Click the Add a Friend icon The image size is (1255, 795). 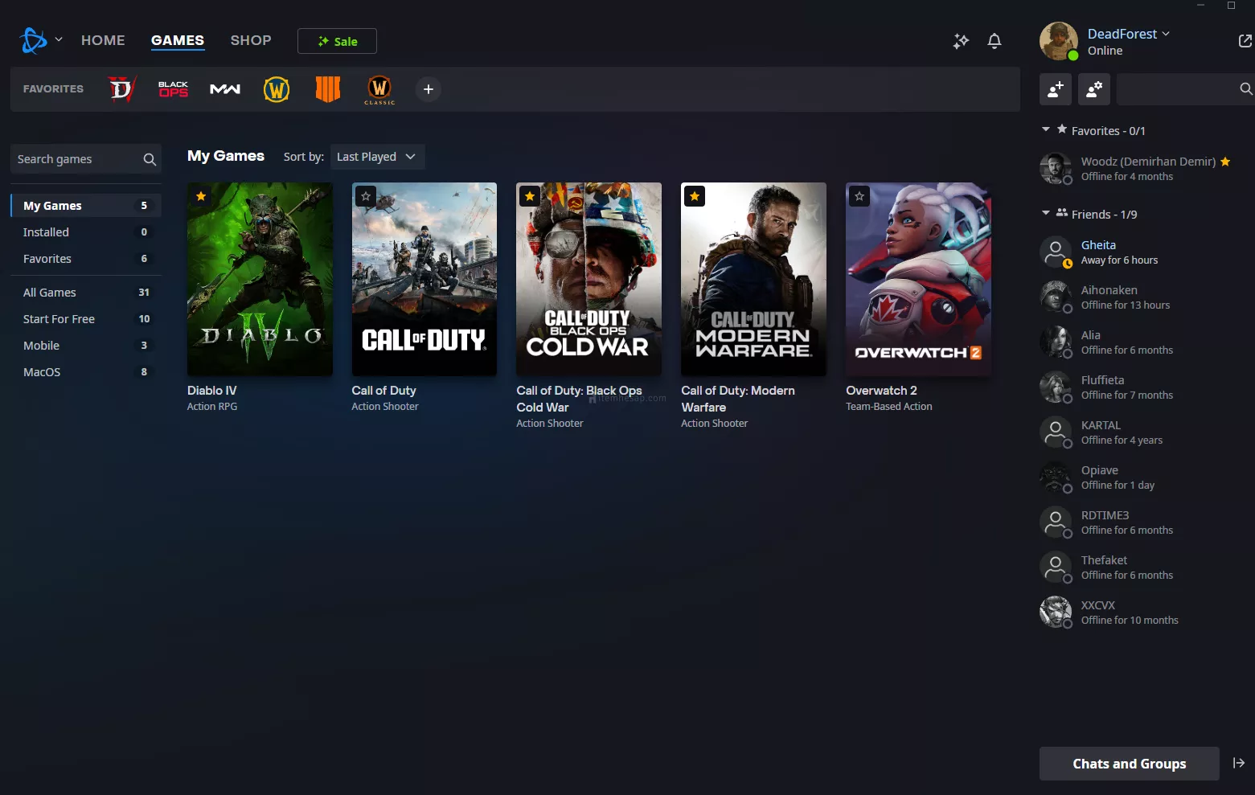(1056, 89)
